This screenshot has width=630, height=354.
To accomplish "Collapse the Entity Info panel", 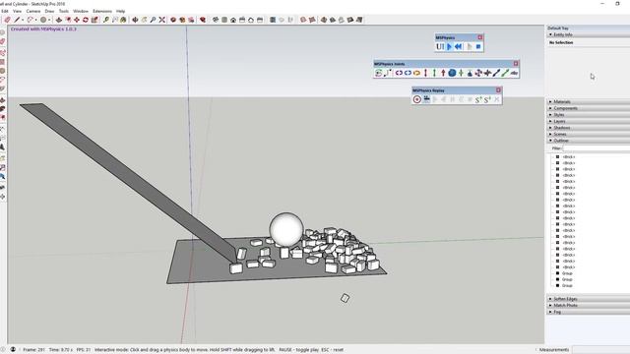I will coord(550,35).
